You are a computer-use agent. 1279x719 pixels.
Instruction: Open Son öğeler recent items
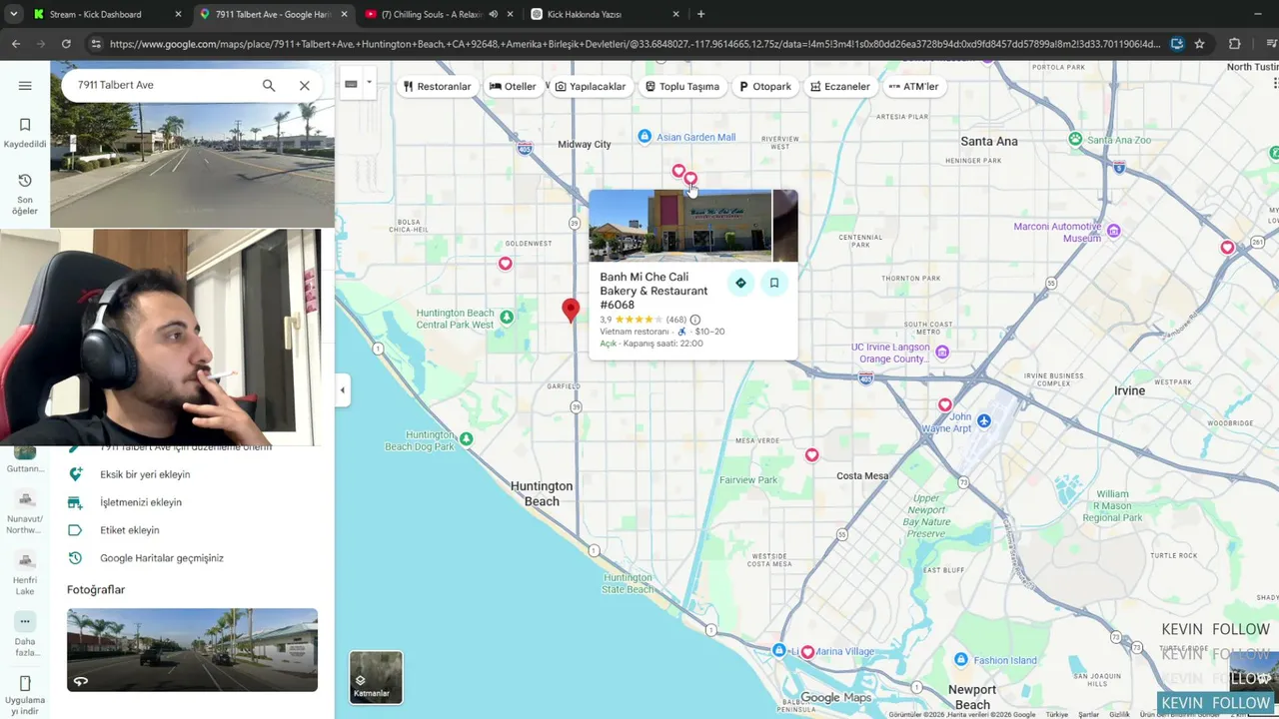(25, 194)
